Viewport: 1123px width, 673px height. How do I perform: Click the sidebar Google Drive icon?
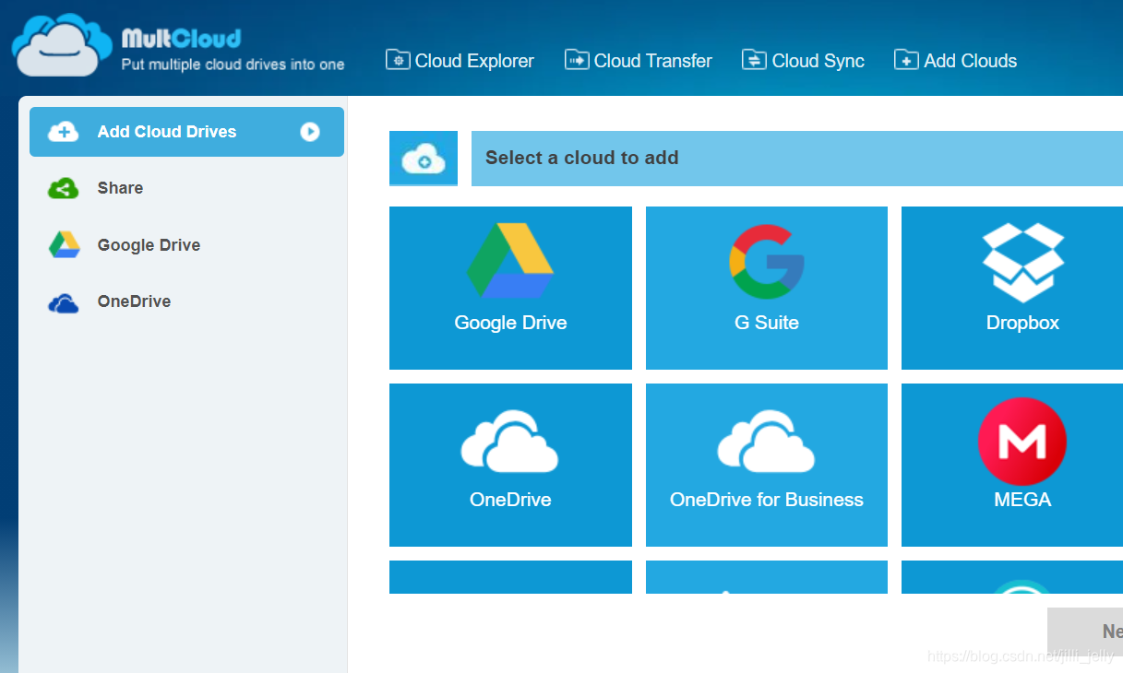[x=64, y=245]
